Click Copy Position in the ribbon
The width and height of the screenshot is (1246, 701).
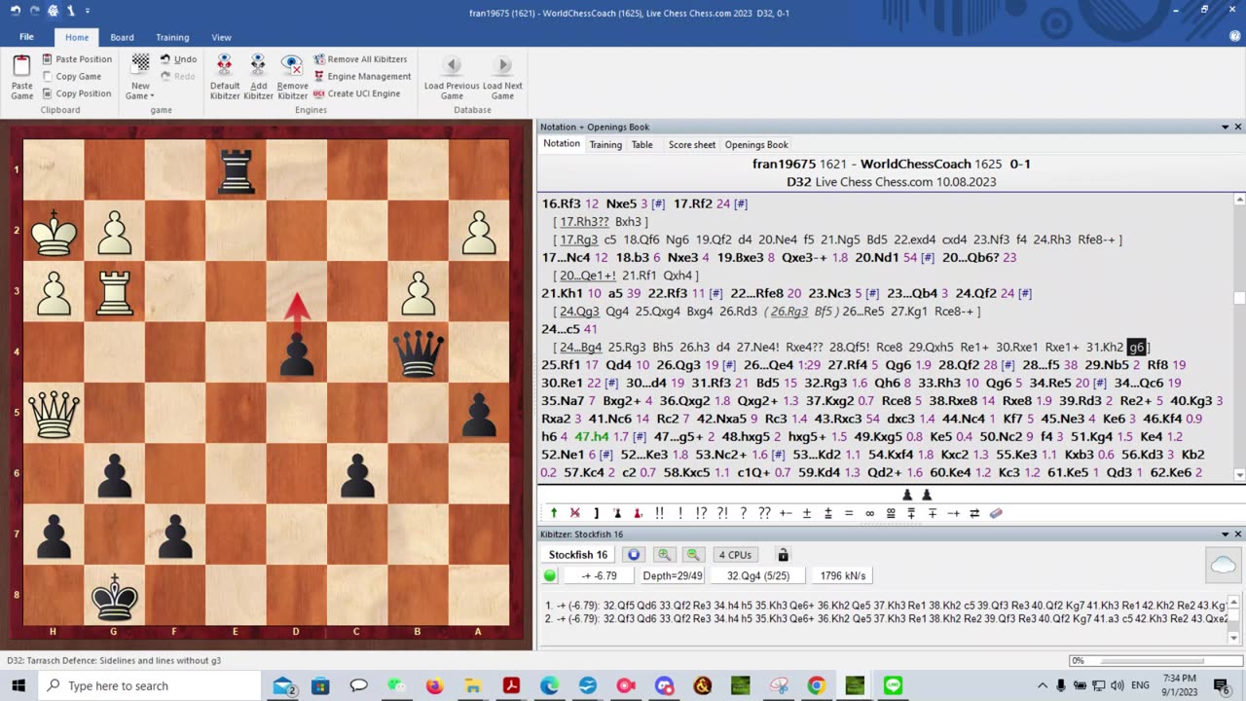tap(77, 93)
